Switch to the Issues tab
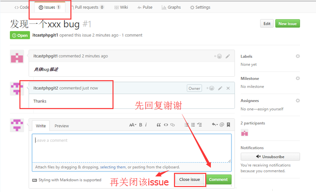 coord(50,7)
